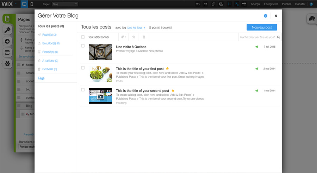Screen dimensions: 317x173
Task: Click Publier in top bar
Action: pyautogui.click(x=286, y=4)
